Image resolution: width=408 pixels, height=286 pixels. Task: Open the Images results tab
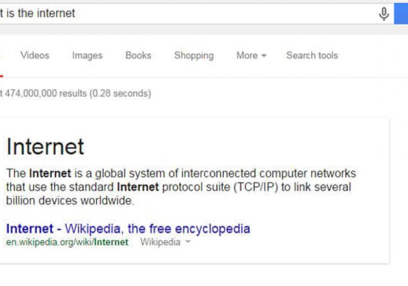point(87,55)
